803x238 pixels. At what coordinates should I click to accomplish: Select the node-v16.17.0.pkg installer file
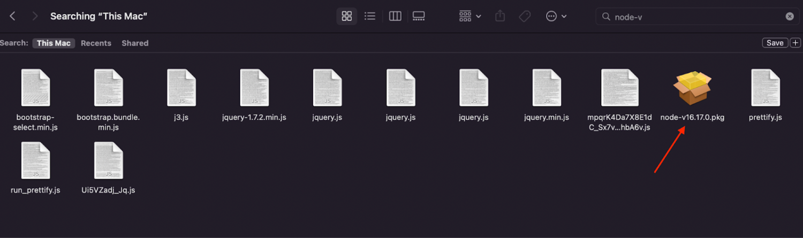coord(692,89)
